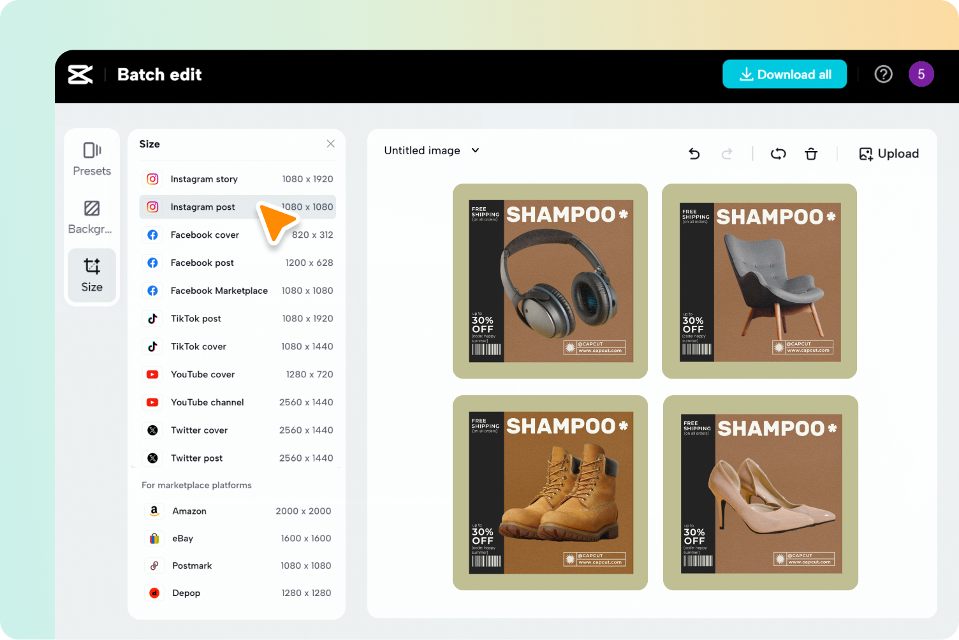The width and height of the screenshot is (959, 640).
Task: Pick the TikTok post label
Action: [196, 319]
